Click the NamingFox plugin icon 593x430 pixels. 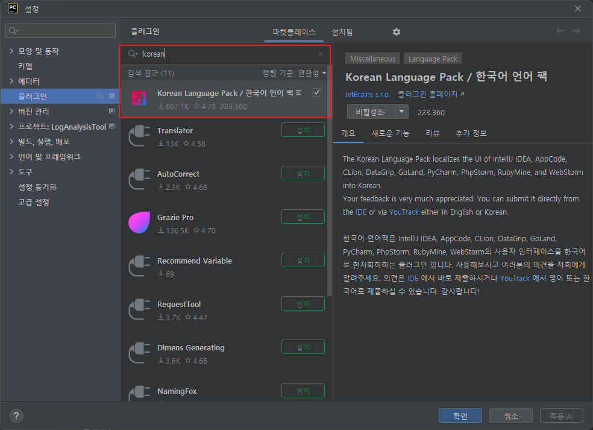139,394
